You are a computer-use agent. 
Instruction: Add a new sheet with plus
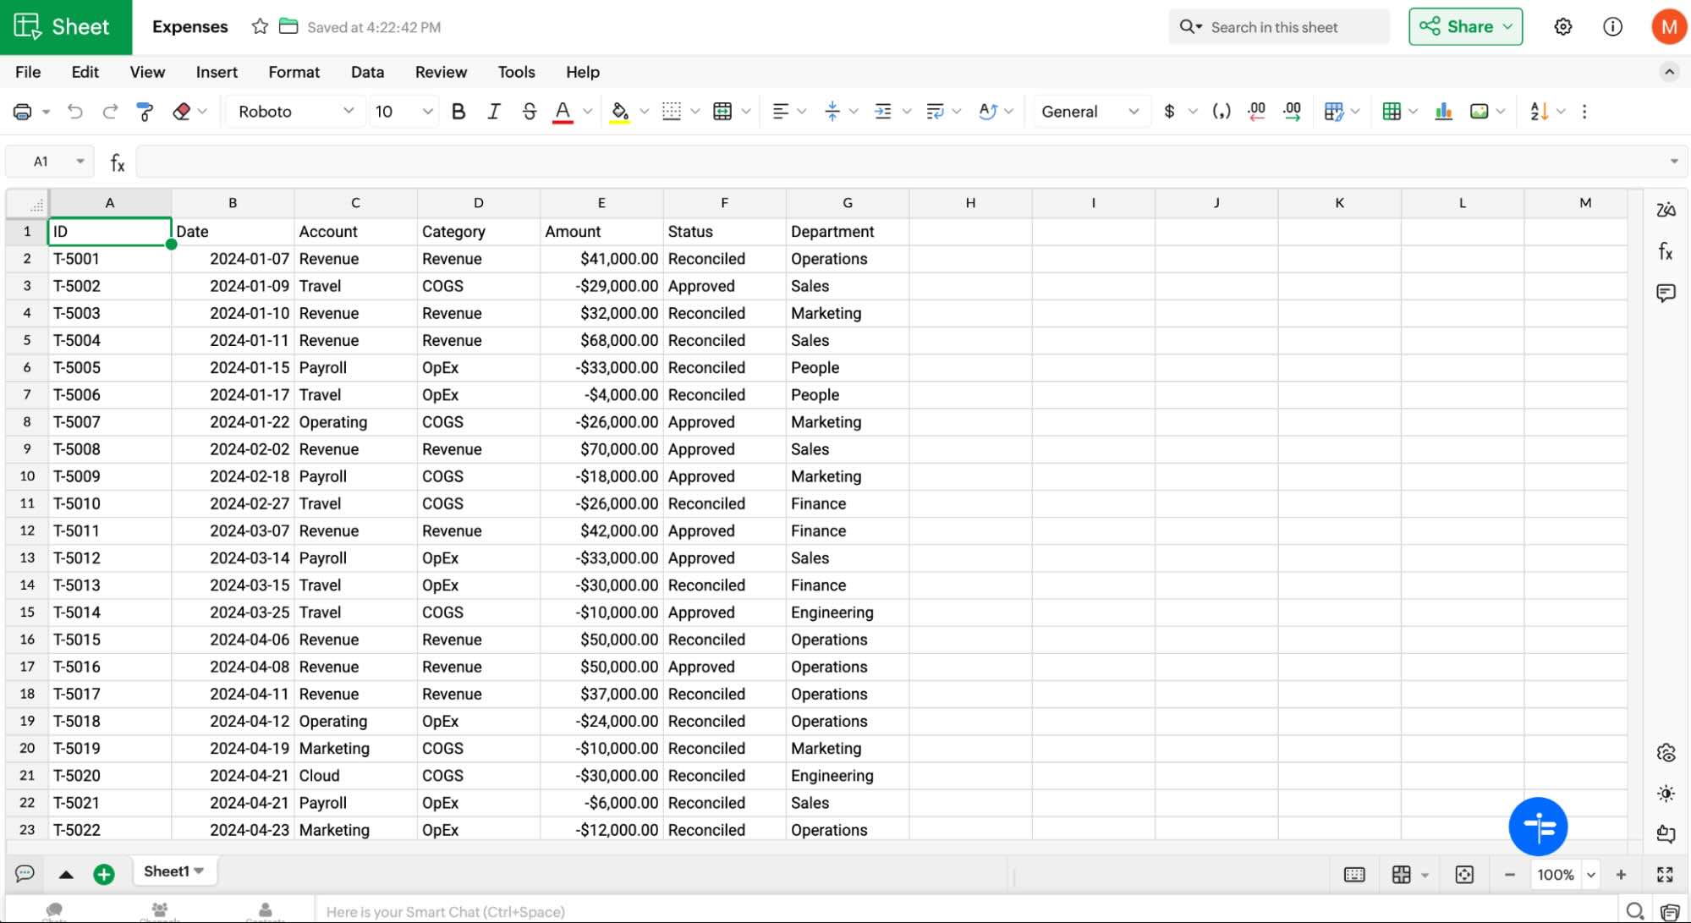[x=104, y=874]
